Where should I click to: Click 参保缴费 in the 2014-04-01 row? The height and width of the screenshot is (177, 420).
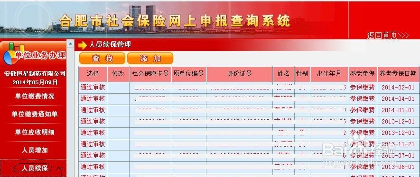363,99
